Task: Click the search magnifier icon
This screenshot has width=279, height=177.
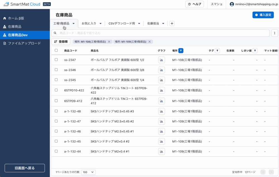Action: pyautogui.click(x=55, y=33)
